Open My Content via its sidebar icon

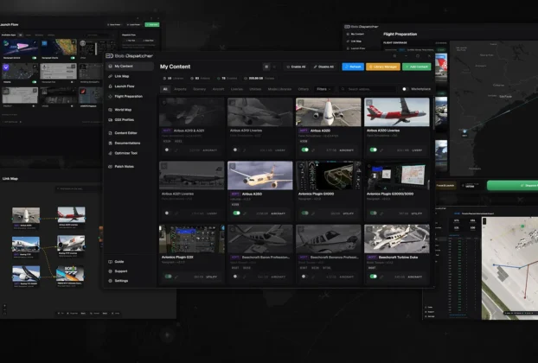click(110, 67)
